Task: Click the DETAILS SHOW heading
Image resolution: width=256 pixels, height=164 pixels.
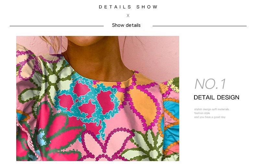Action: click(128, 7)
